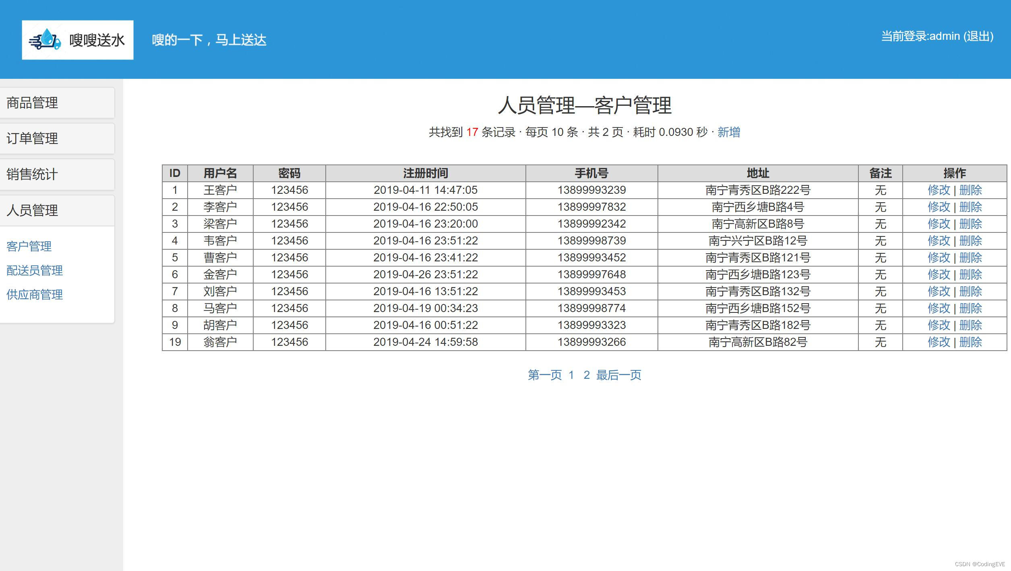Open 客户管理 in the sidebar
The image size is (1011, 571).
click(x=29, y=246)
